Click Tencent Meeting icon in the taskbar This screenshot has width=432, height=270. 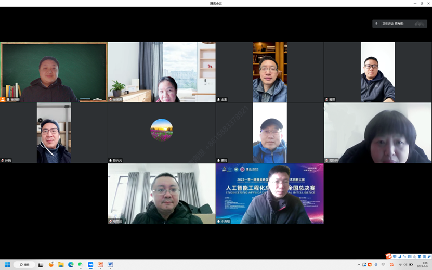(x=90, y=265)
